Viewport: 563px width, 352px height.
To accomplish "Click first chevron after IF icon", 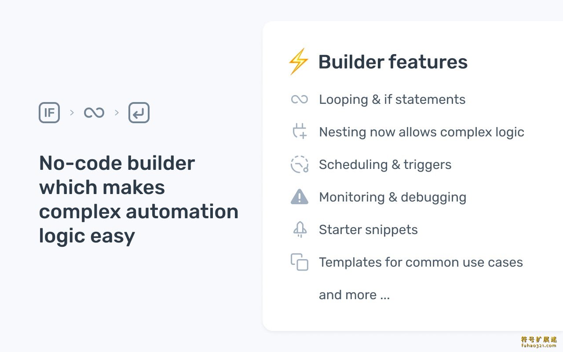I will tap(72, 113).
